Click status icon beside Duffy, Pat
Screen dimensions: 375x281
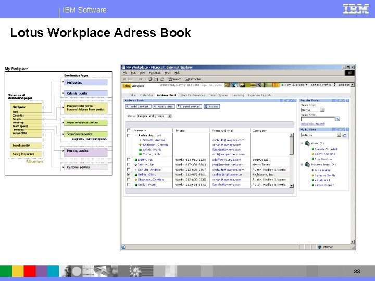(x=136, y=160)
